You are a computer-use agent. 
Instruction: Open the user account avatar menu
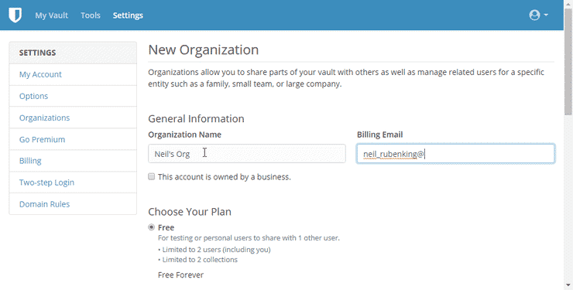[534, 15]
